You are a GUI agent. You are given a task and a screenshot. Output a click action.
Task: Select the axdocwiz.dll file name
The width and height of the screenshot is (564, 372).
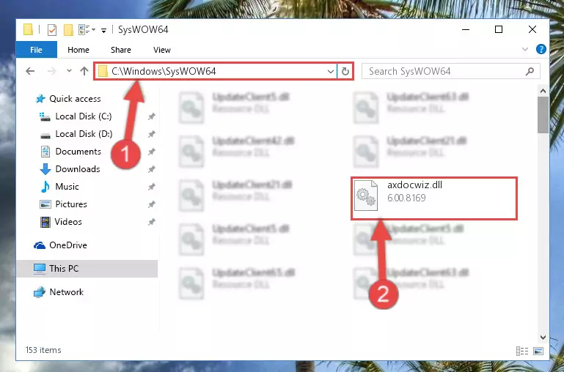(x=414, y=185)
